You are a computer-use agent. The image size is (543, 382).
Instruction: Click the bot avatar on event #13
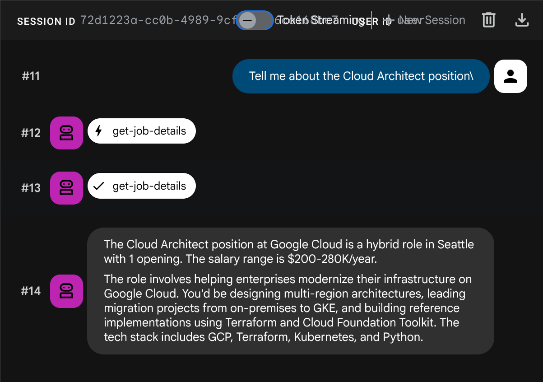click(x=66, y=188)
